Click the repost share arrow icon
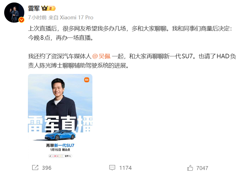239x172 pixels. (35, 168)
